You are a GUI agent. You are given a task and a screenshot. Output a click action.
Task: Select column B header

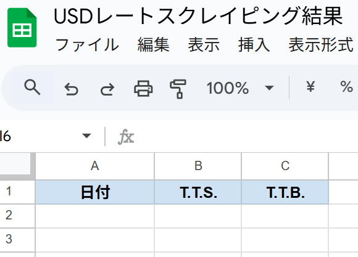click(x=198, y=166)
